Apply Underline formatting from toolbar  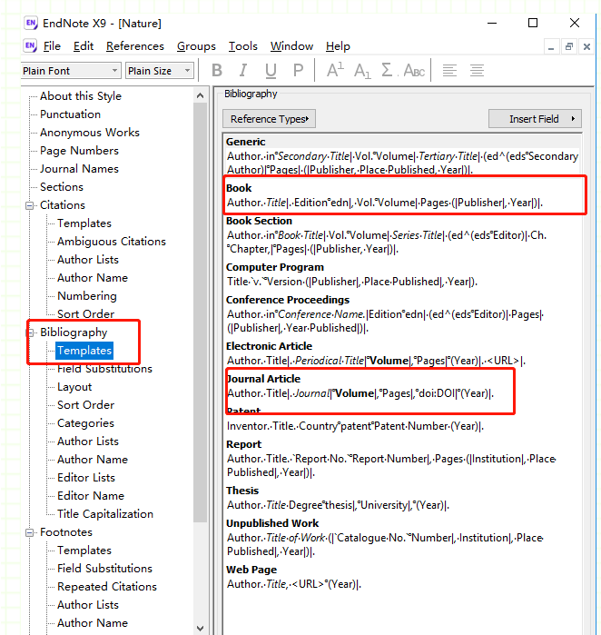point(271,71)
